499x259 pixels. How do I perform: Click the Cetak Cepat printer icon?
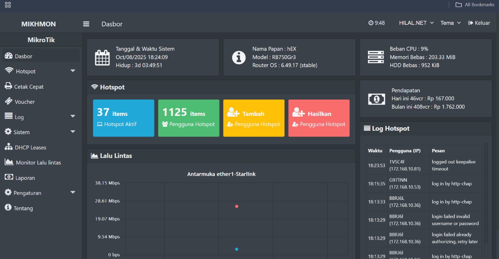click(x=8, y=86)
